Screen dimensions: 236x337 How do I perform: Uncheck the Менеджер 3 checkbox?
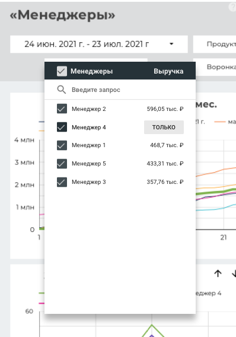(62, 182)
